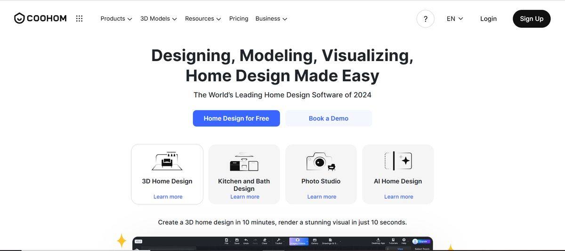This screenshot has height=251, width=565.
Task: Select the 3D Home Design sofa icon
Action: click(x=167, y=161)
